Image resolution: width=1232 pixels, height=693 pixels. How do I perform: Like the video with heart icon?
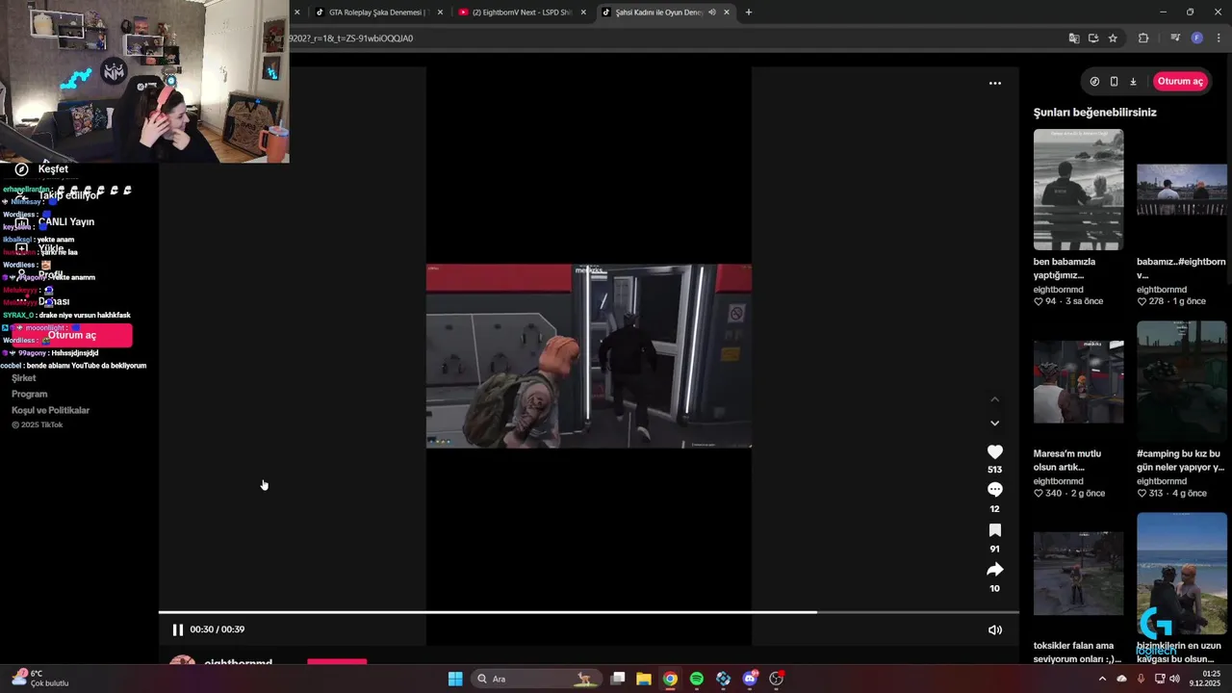pyautogui.click(x=994, y=451)
